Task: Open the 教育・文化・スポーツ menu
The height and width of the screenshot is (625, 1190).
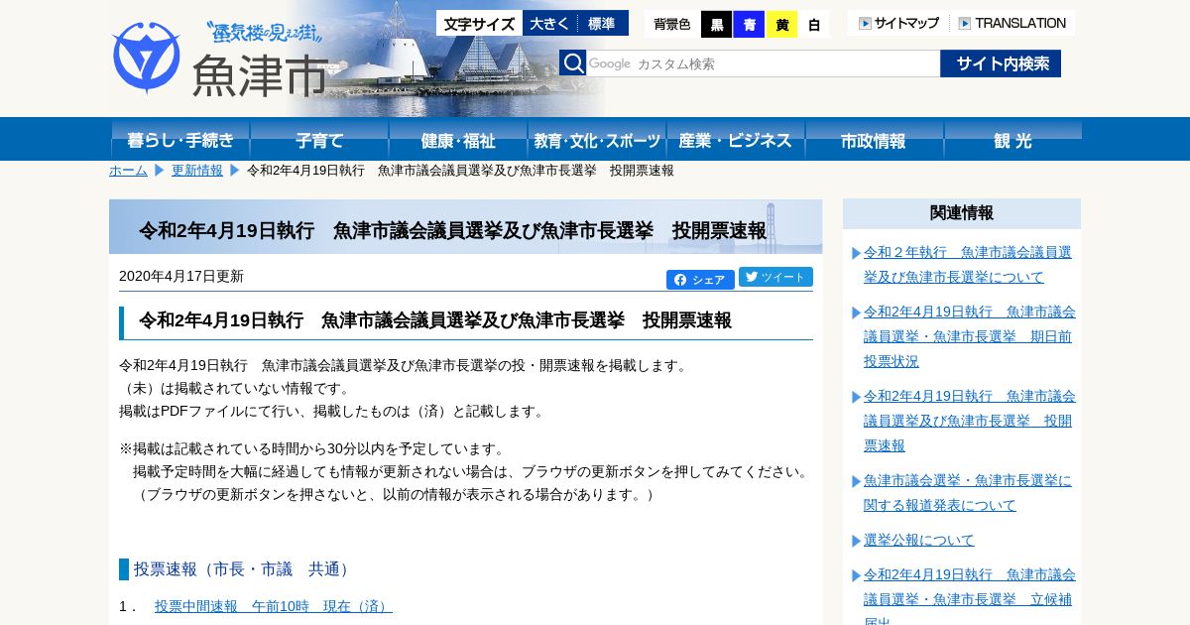Action: (x=597, y=139)
